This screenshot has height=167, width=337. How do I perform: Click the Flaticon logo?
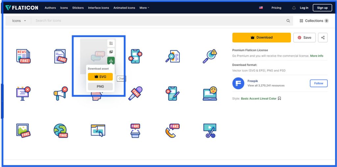22,8
